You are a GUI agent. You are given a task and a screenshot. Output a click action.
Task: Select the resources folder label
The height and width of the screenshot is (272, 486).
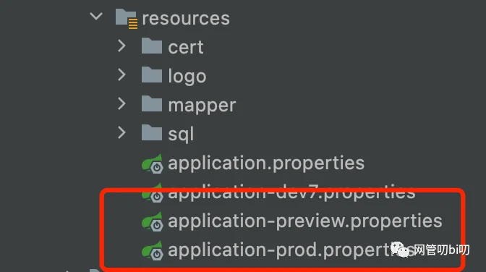(186, 19)
